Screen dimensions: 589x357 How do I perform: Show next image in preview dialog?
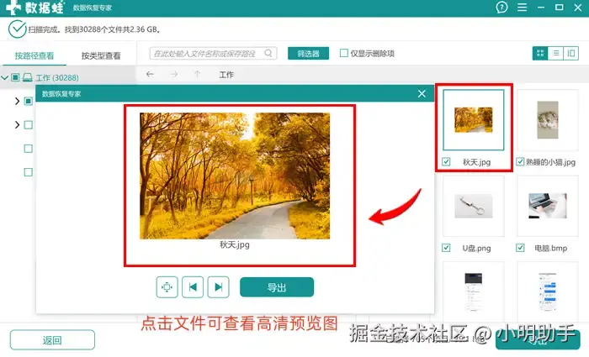218,287
